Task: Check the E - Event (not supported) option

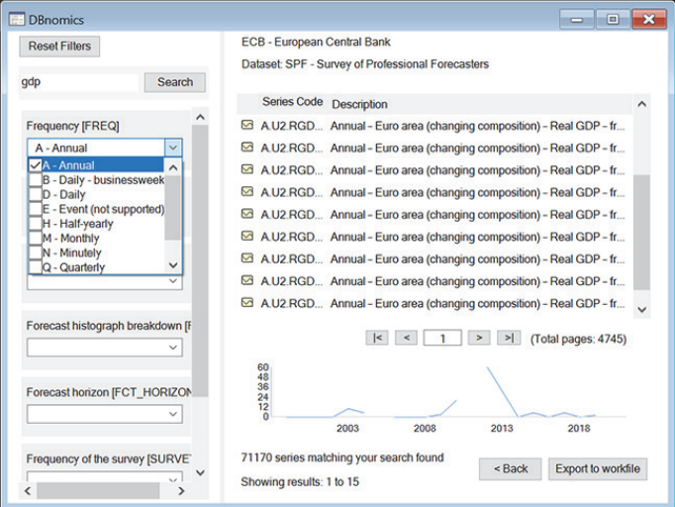Action: [36, 209]
